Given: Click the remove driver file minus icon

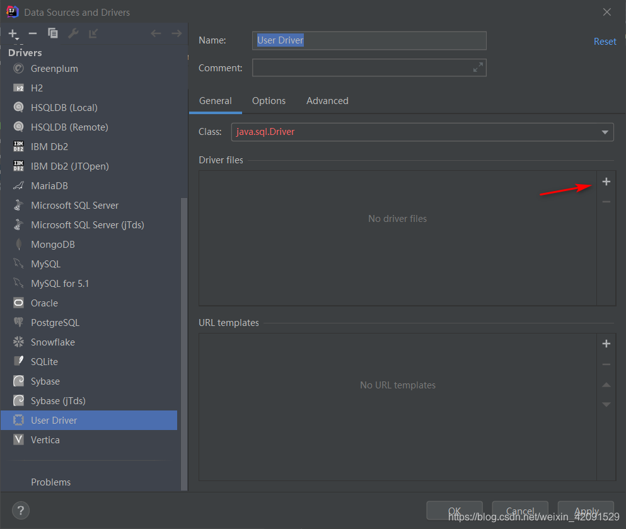Looking at the screenshot, I should pyautogui.click(x=606, y=202).
